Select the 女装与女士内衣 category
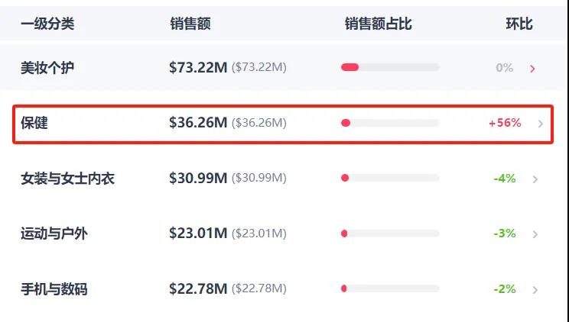This screenshot has width=569, height=322. [x=67, y=179]
